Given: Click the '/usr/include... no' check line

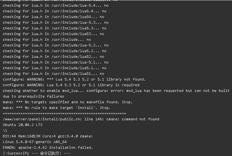Looking at the screenshot, I should 47,39.
